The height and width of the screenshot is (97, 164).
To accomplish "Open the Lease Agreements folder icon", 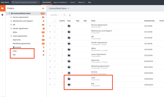I will [69, 55].
